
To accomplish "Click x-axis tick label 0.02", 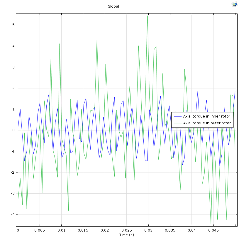I will pyautogui.click(x=105, y=230).
